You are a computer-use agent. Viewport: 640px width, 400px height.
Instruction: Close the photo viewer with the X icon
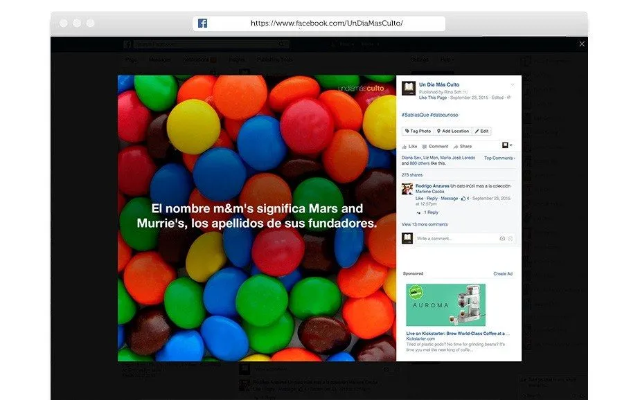click(x=582, y=44)
